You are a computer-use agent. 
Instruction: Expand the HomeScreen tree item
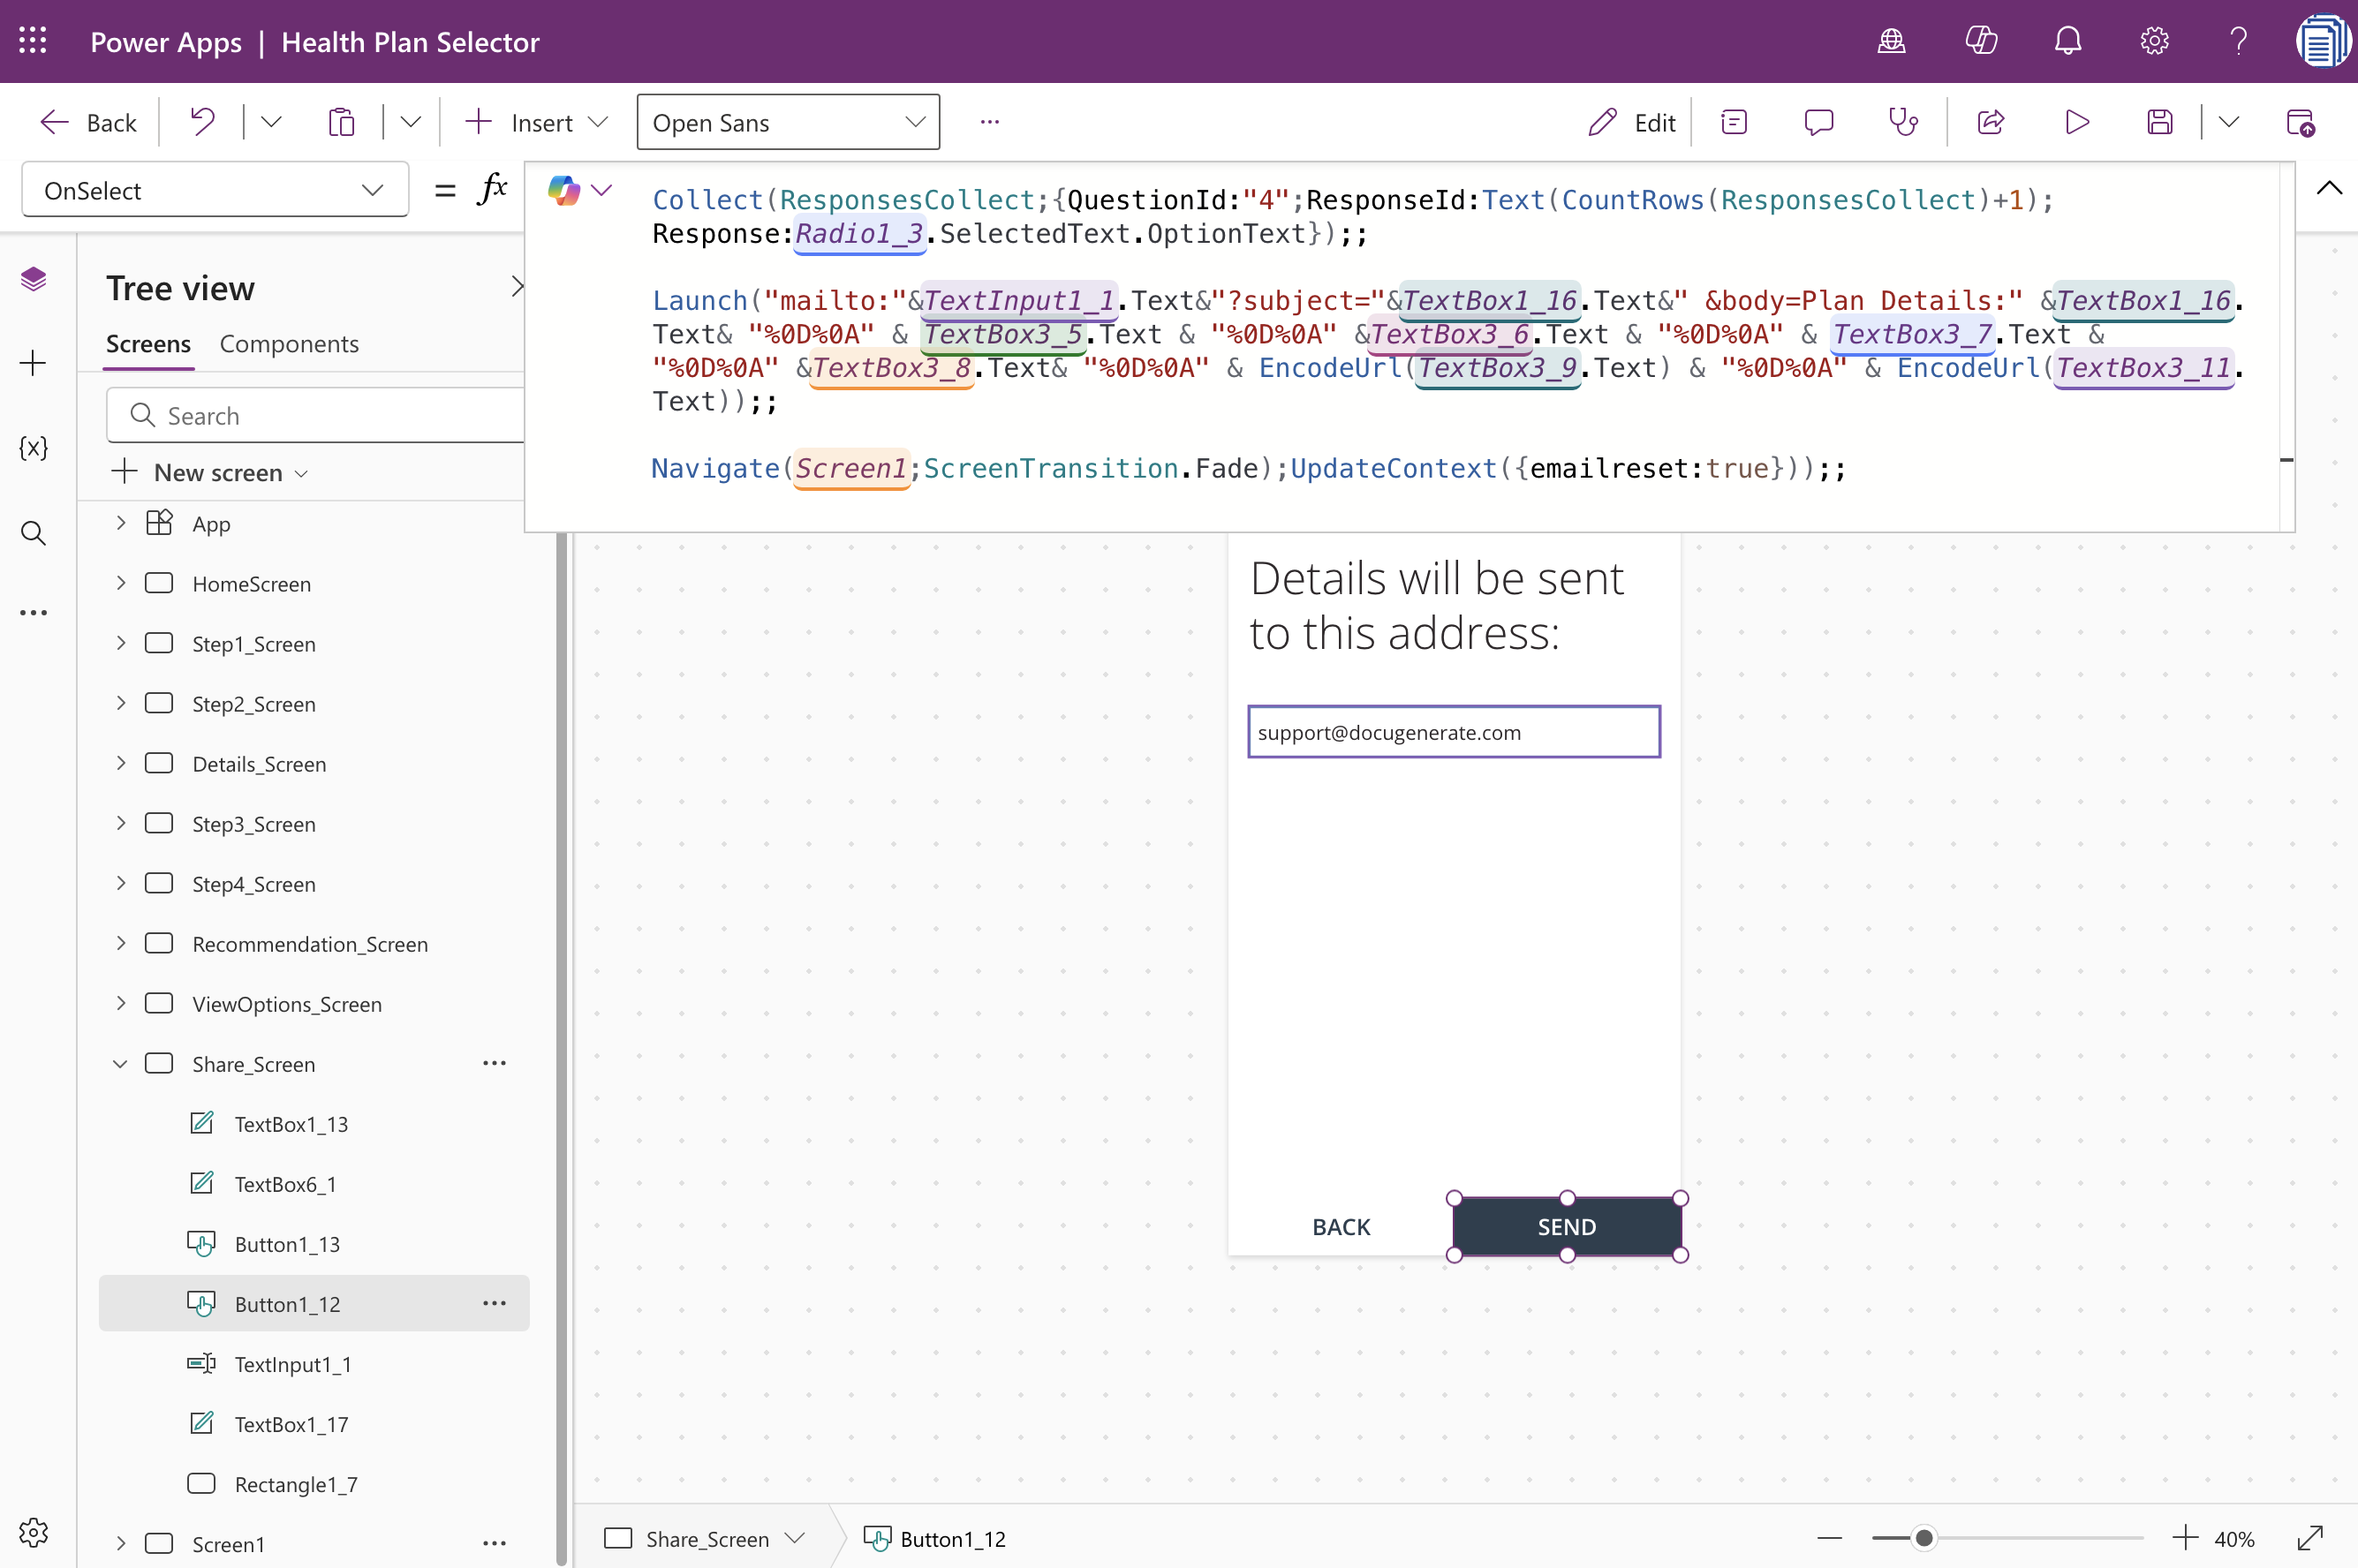tap(120, 583)
